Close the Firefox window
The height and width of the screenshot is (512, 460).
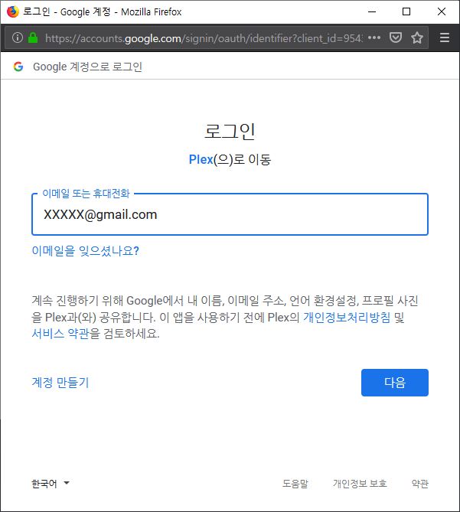(x=442, y=11)
